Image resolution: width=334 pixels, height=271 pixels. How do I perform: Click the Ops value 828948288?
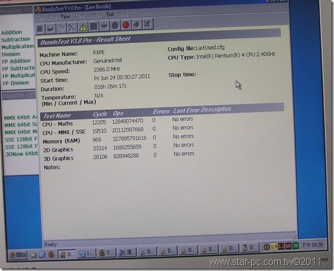126,156
